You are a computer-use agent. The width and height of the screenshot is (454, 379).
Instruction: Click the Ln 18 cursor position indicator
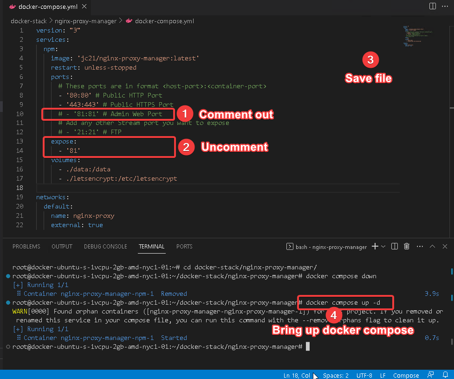point(297,375)
